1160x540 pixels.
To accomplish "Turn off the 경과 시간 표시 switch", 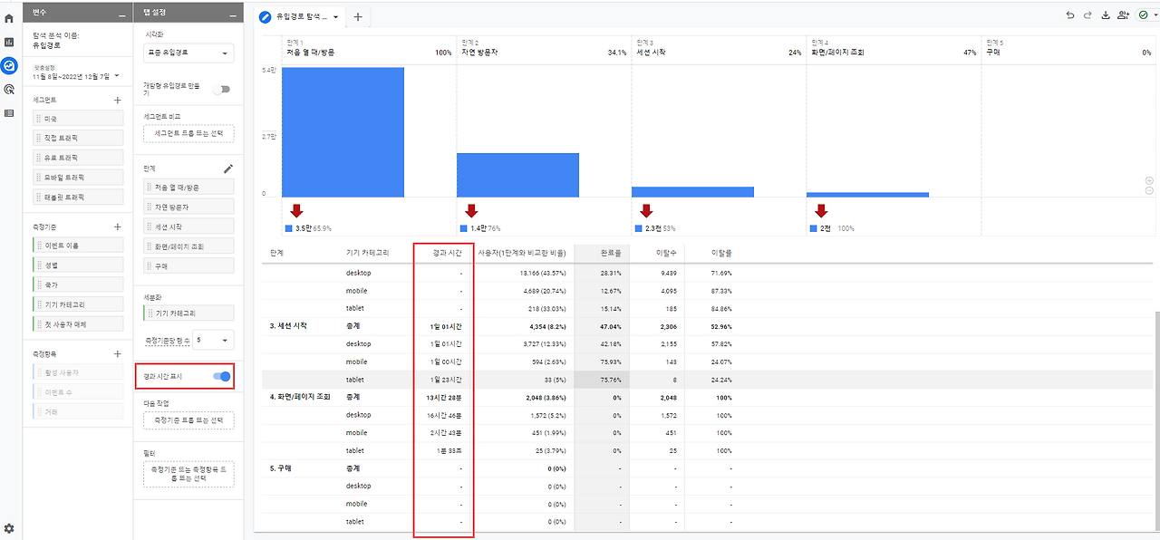I will [x=222, y=376].
